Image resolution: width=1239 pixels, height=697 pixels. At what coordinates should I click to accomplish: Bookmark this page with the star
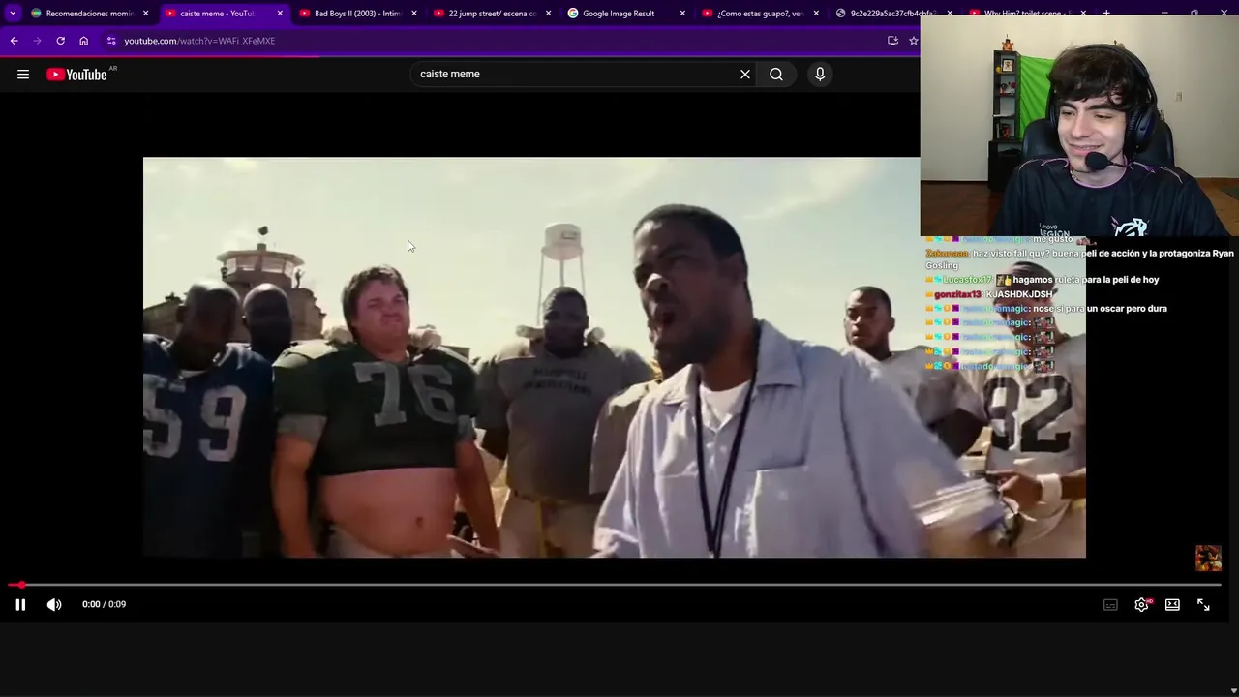[913, 41]
